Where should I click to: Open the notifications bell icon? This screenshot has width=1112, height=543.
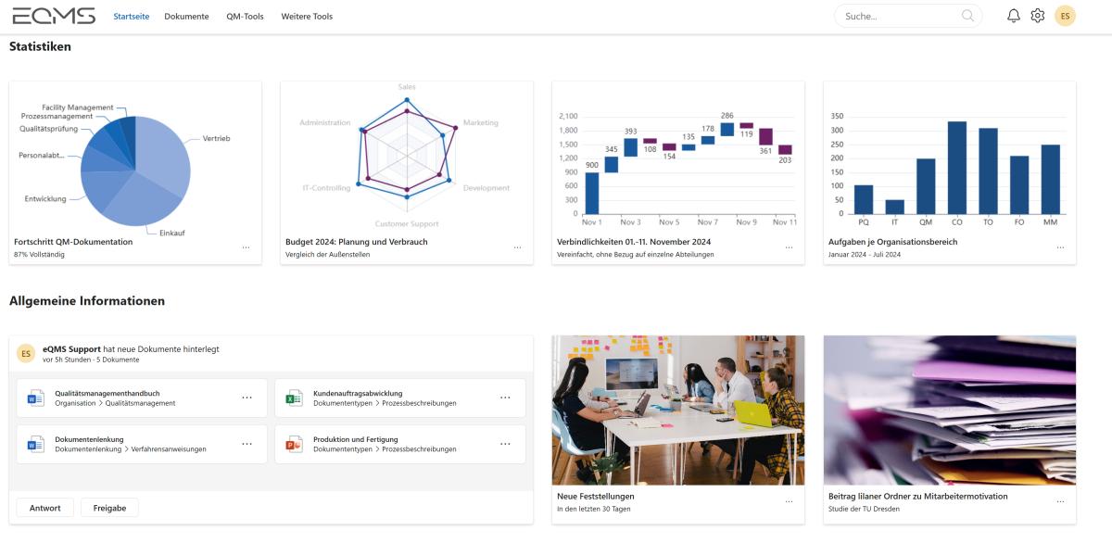1014,16
